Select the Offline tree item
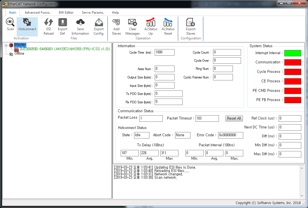308x208 pixels. [x=19, y=54]
